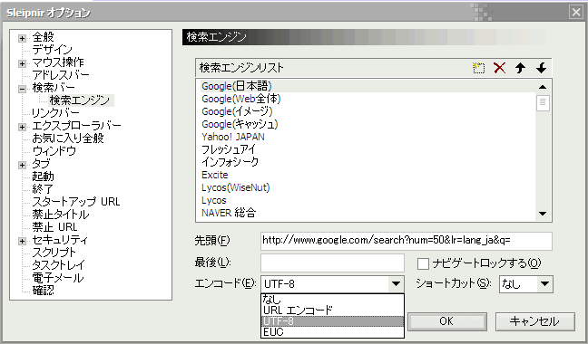Add a new search engine entry icon
The height and width of the screenshot is (344, 588).
(478, 68)
